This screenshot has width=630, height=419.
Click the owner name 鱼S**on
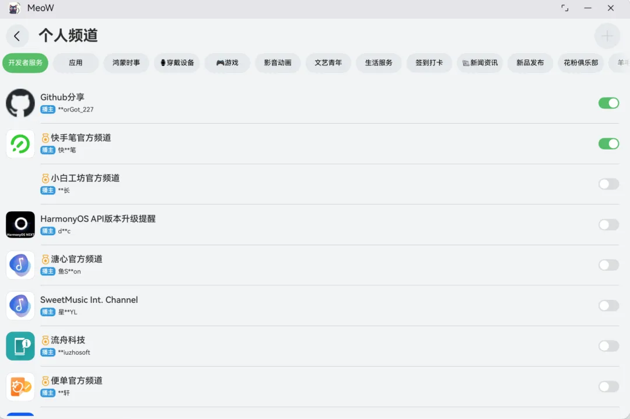pyautogui.click(x=69, y=271)
